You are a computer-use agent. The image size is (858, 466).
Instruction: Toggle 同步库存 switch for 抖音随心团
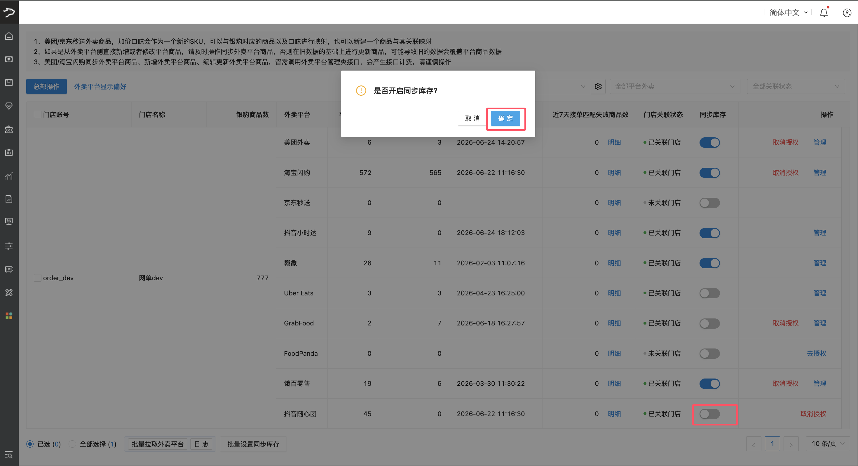coord(709,414)
